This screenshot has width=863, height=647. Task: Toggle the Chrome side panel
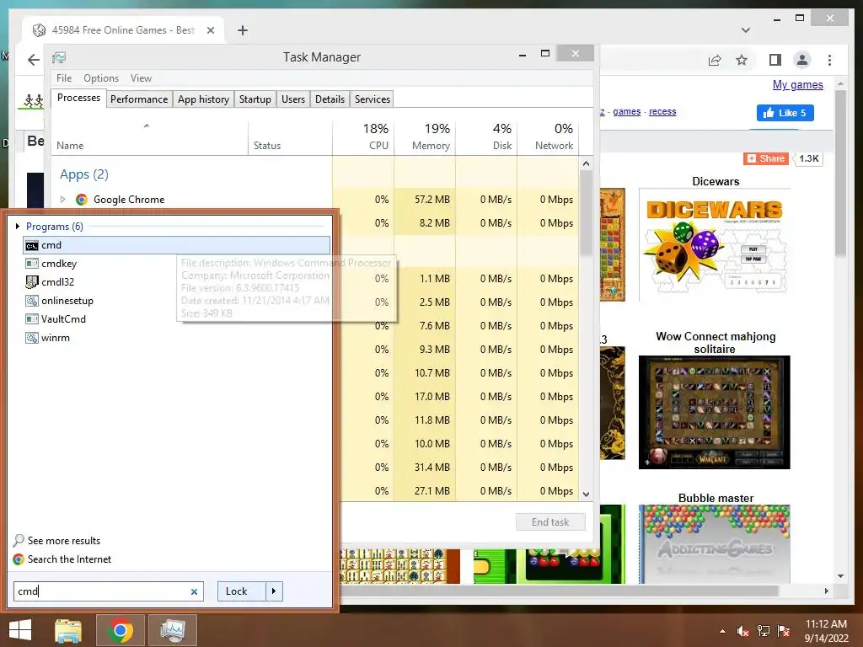coord(775,60)
